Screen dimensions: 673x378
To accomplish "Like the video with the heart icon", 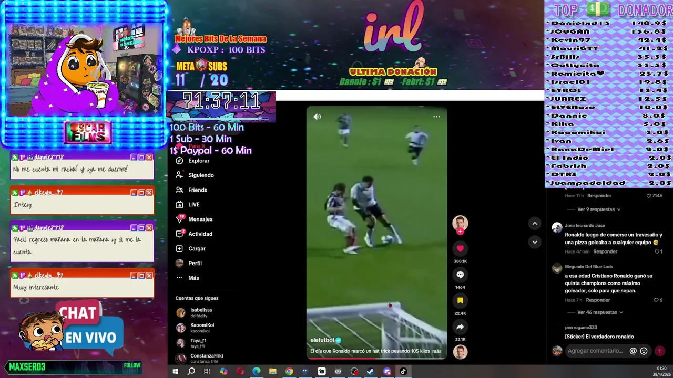I will pyautogui.click(x=460, y=248).
